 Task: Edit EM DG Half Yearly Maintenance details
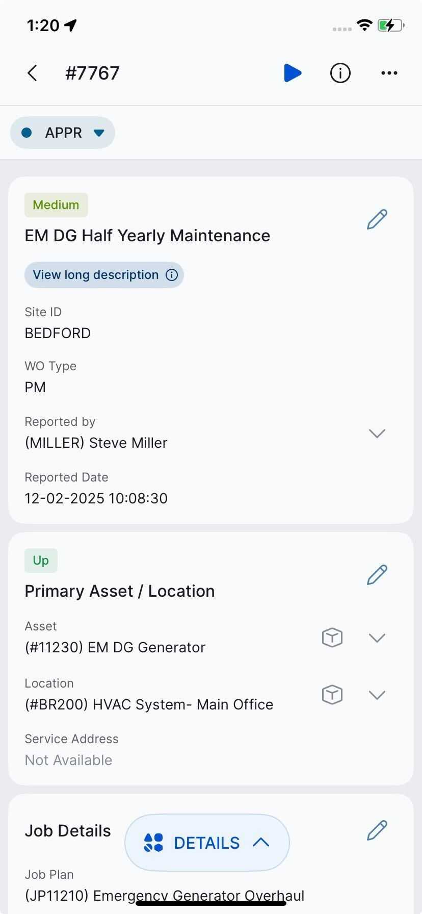377,219
